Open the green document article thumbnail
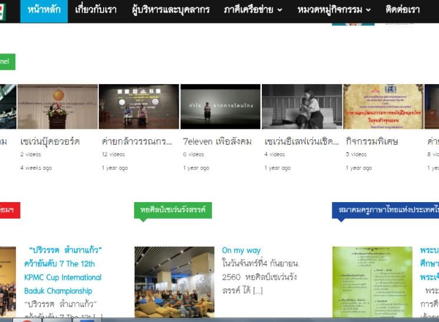This screenshot has height=322, width=439. [x=373, y=282]
